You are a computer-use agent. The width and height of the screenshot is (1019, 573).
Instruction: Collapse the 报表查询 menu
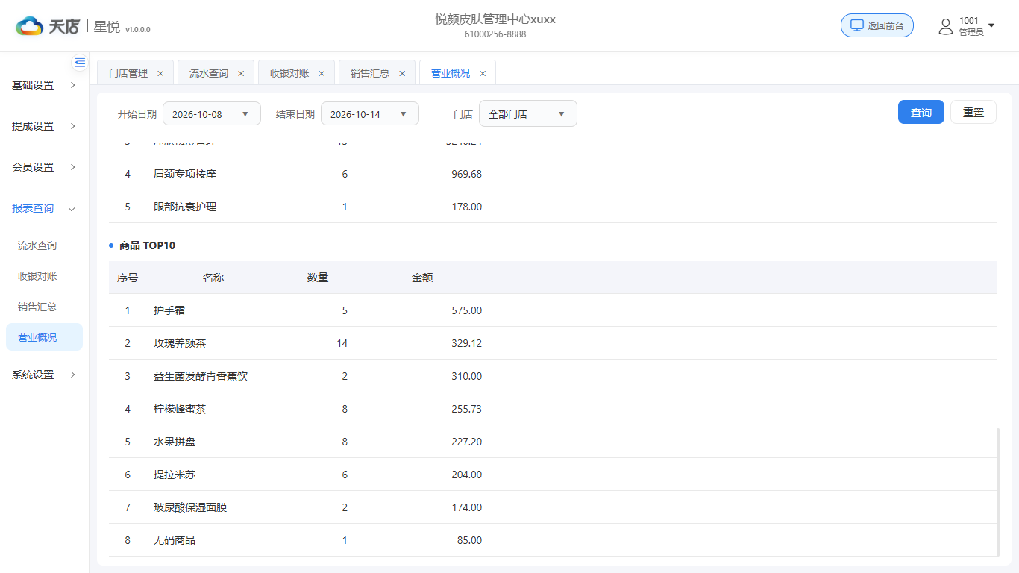pyautogui.click(x=44, y=208)
